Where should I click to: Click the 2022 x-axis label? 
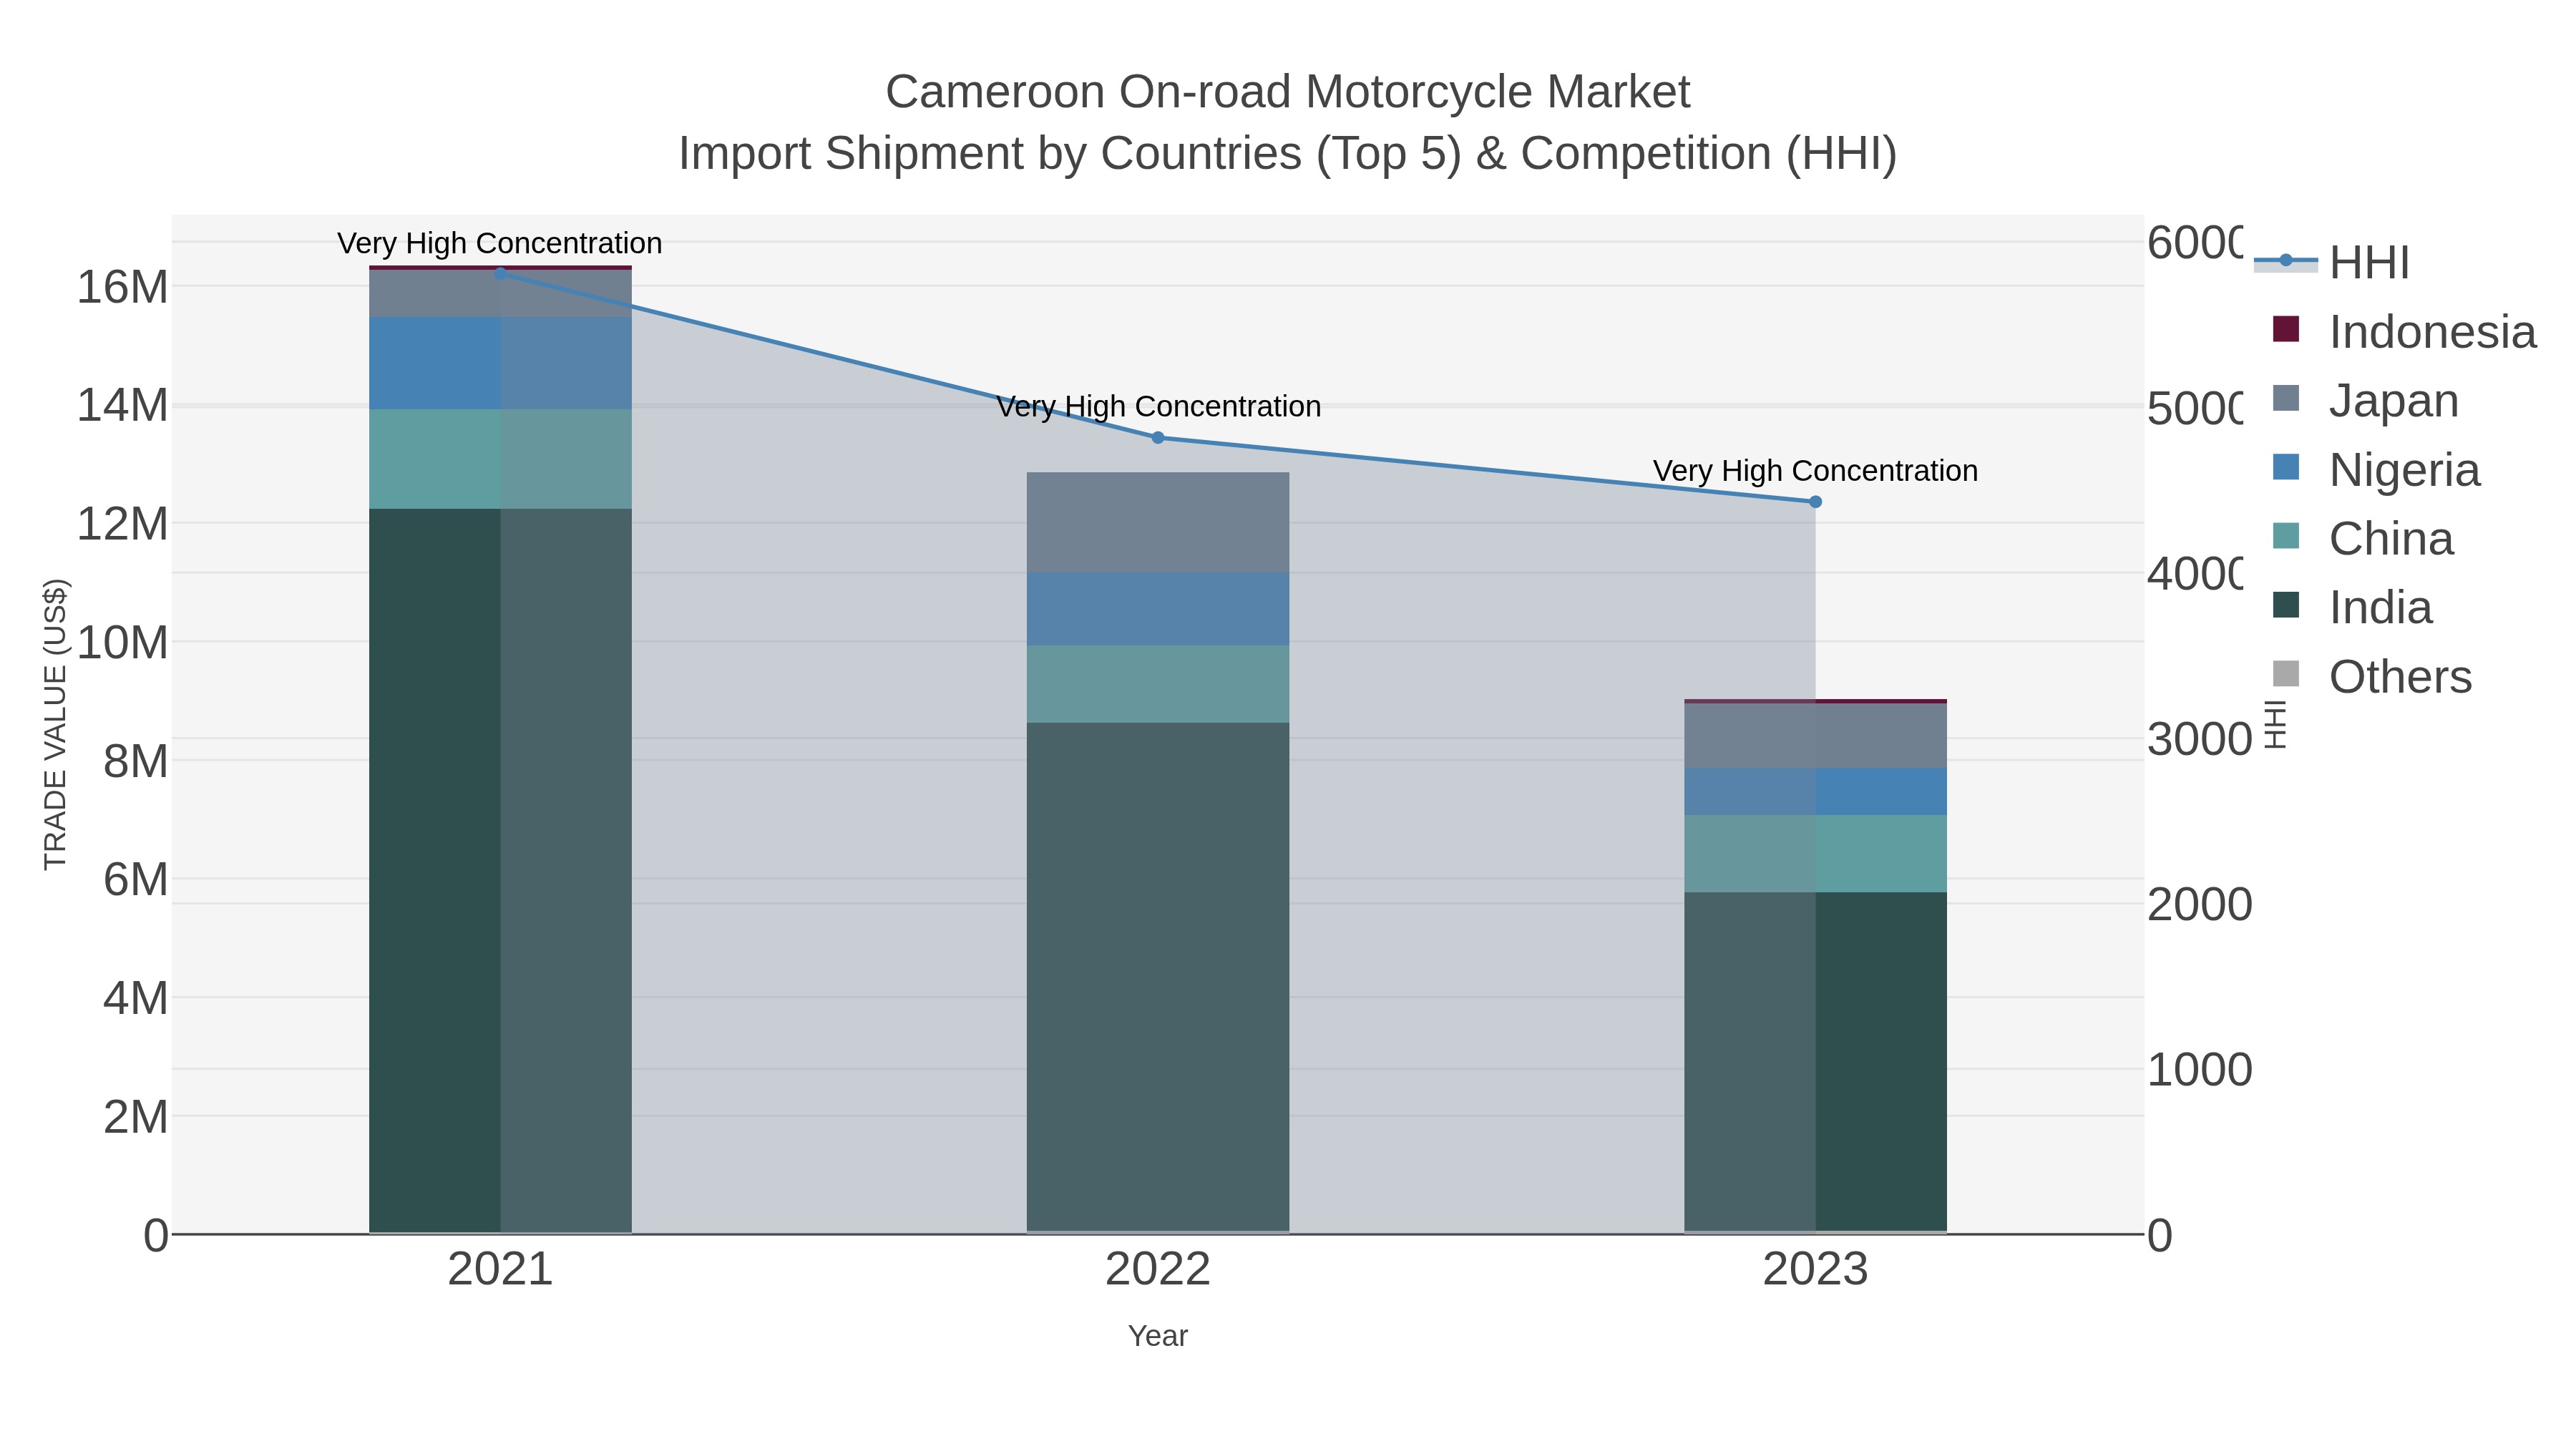[x=1158, y=1270]
